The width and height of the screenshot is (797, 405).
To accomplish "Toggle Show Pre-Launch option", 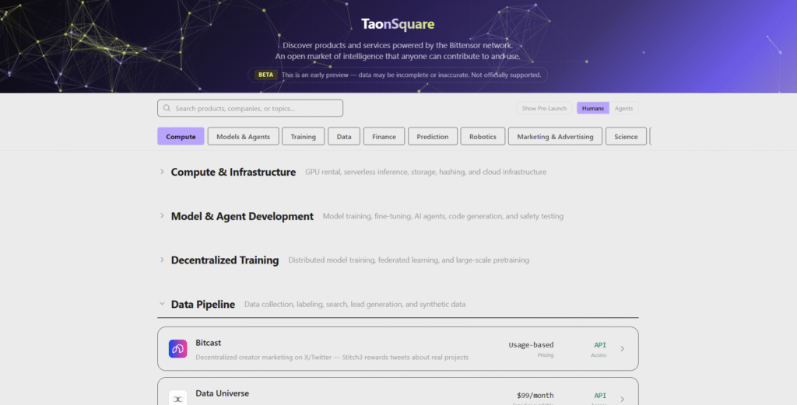I will tap(544, 108).
